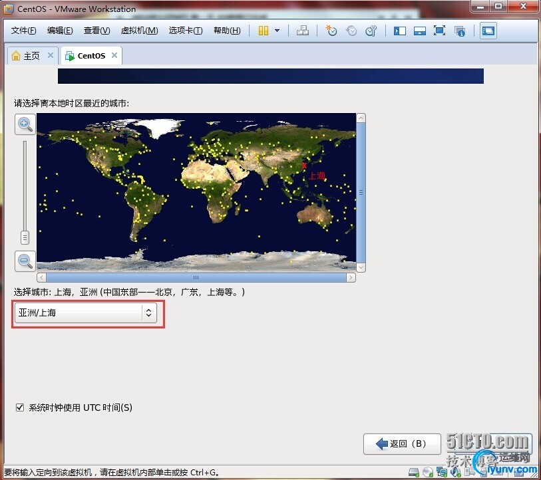Minimize the VMware Workstation window
This screenshot has width=541, height=480.
pyautogui.click(x=480, y=5)
